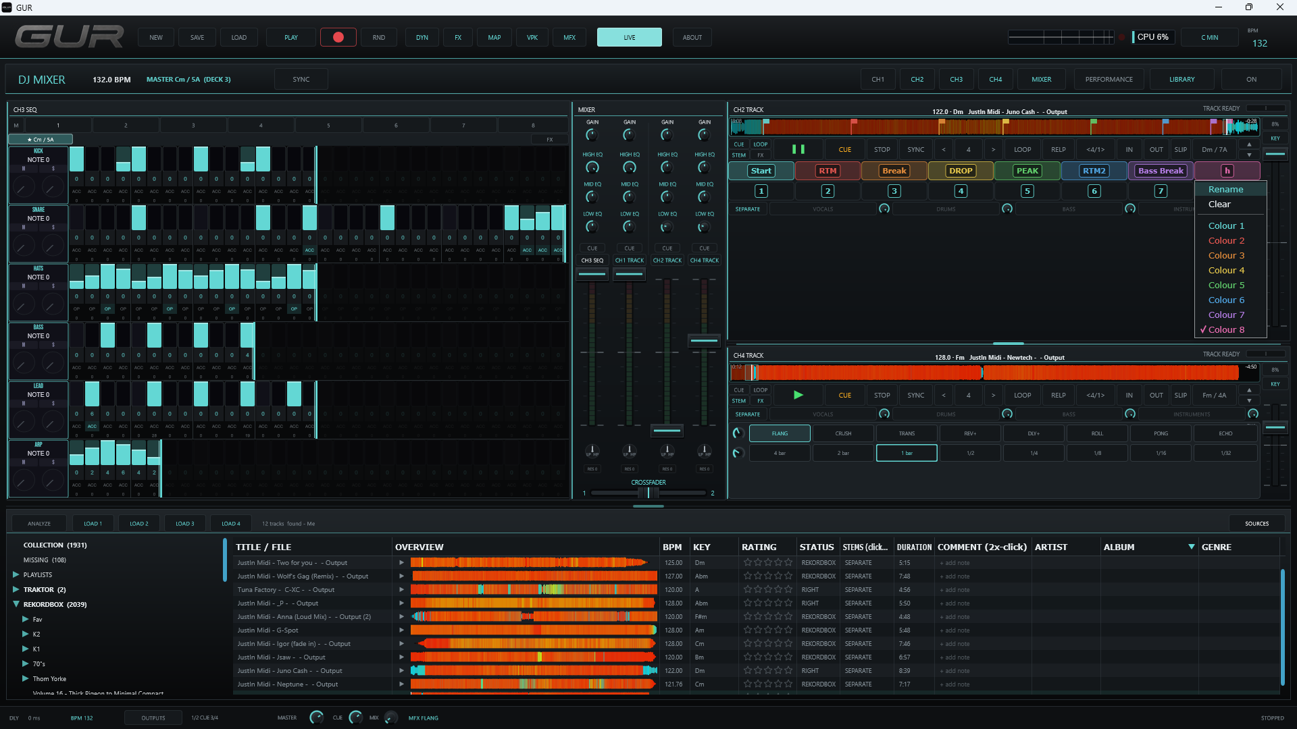
Task: Switch to the LIBRARY tab
Action: click(x=1181, y=79)
